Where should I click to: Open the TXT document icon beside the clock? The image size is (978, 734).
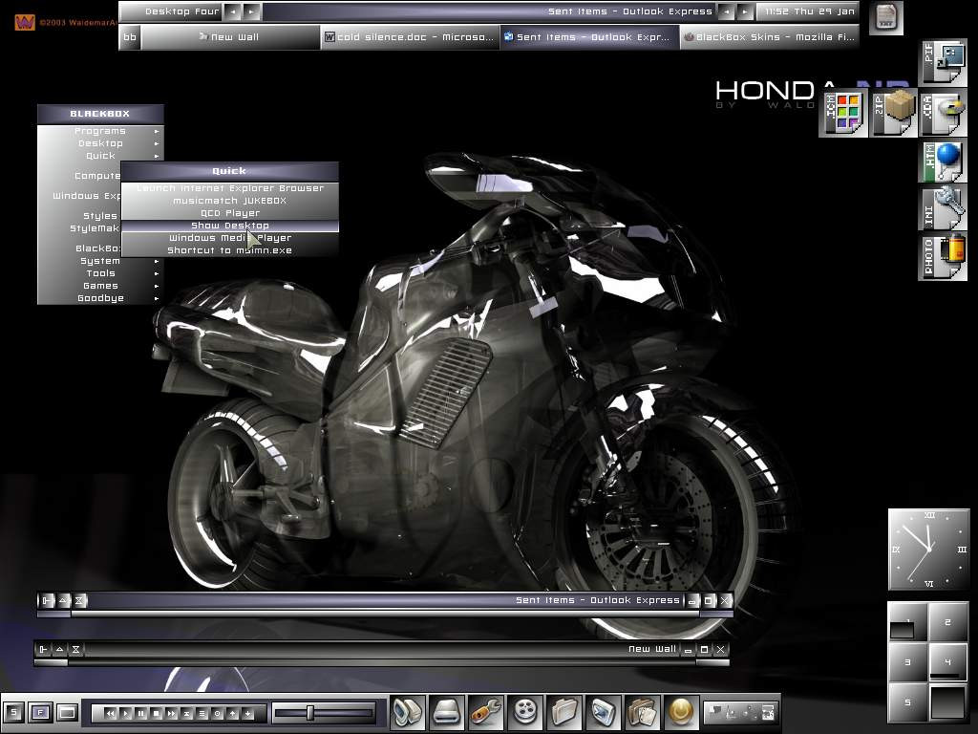[885, 17]
